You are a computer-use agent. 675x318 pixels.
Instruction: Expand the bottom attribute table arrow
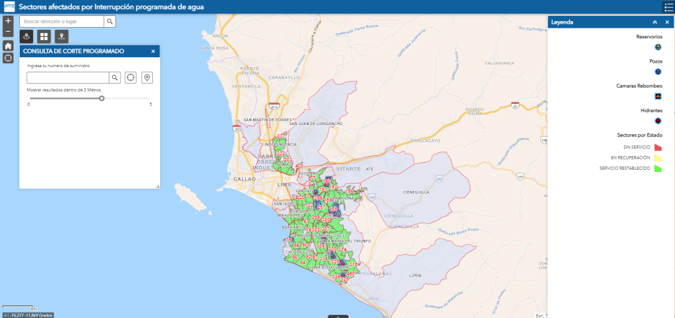(x=337, y=315)
